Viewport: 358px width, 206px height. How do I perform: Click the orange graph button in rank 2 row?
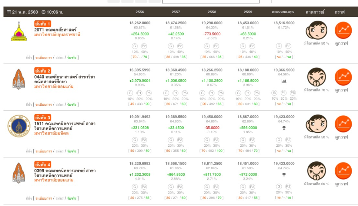pos(343,77)
